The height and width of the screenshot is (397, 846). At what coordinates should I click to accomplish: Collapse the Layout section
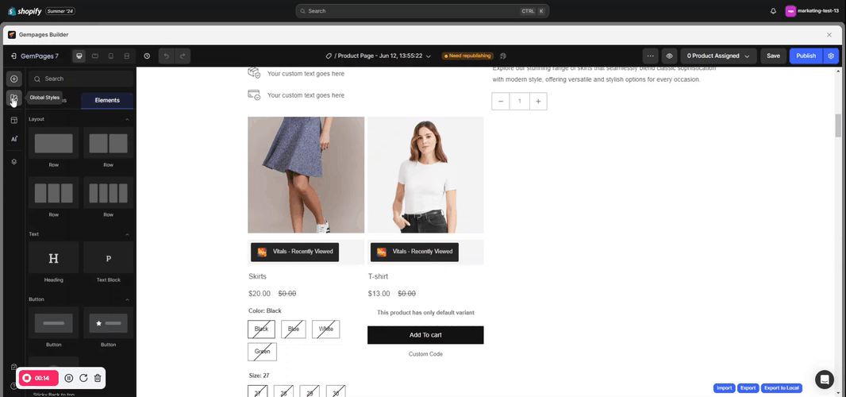pos(127,119)
